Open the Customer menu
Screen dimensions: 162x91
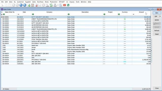click(x=20, y=2)
